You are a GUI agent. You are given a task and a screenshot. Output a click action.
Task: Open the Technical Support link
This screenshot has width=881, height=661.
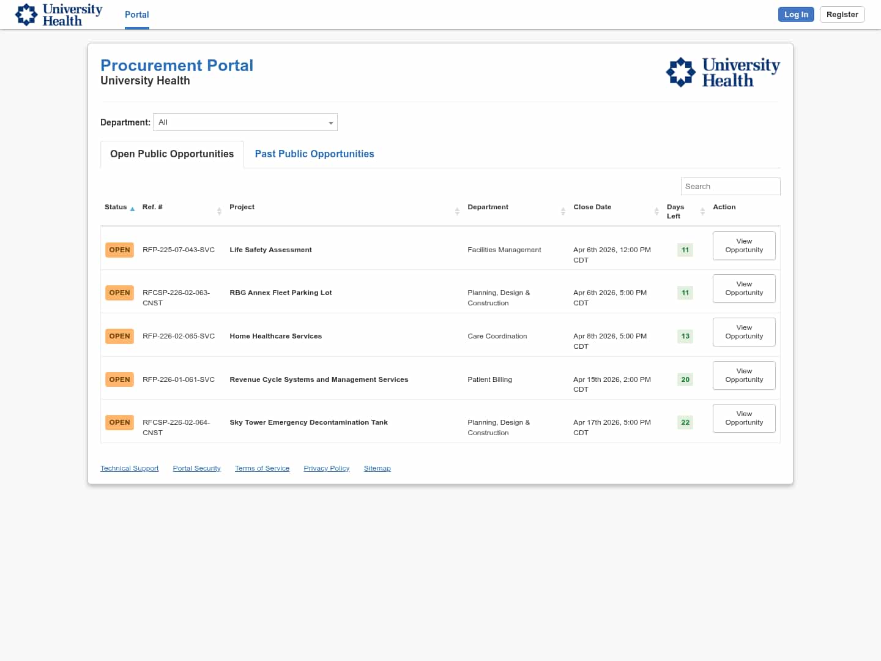point(129,468)
